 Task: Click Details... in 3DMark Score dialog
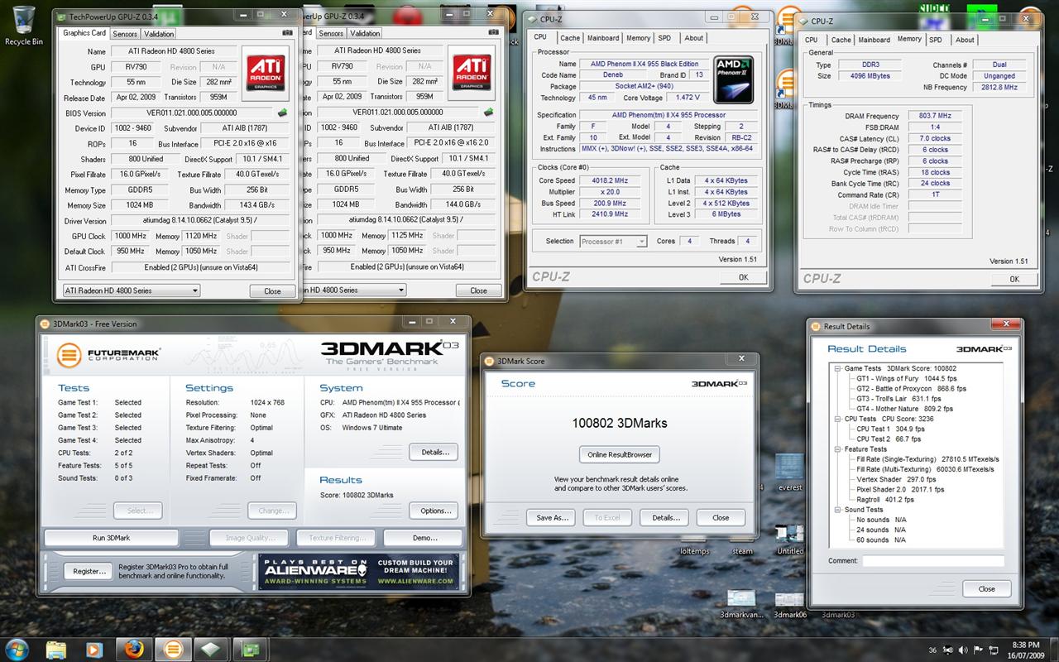(665, 518)
